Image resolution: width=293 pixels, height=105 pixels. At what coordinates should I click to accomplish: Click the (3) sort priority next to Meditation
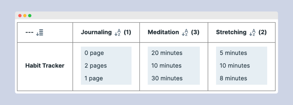(195, 32)
